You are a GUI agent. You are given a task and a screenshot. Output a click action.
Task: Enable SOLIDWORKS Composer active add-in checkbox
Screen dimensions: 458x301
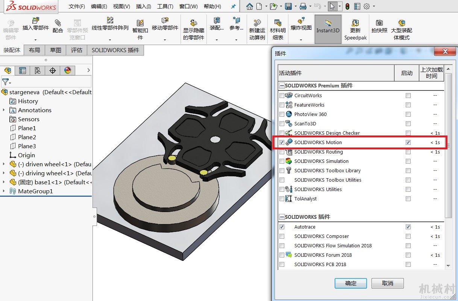pos(282,236)
